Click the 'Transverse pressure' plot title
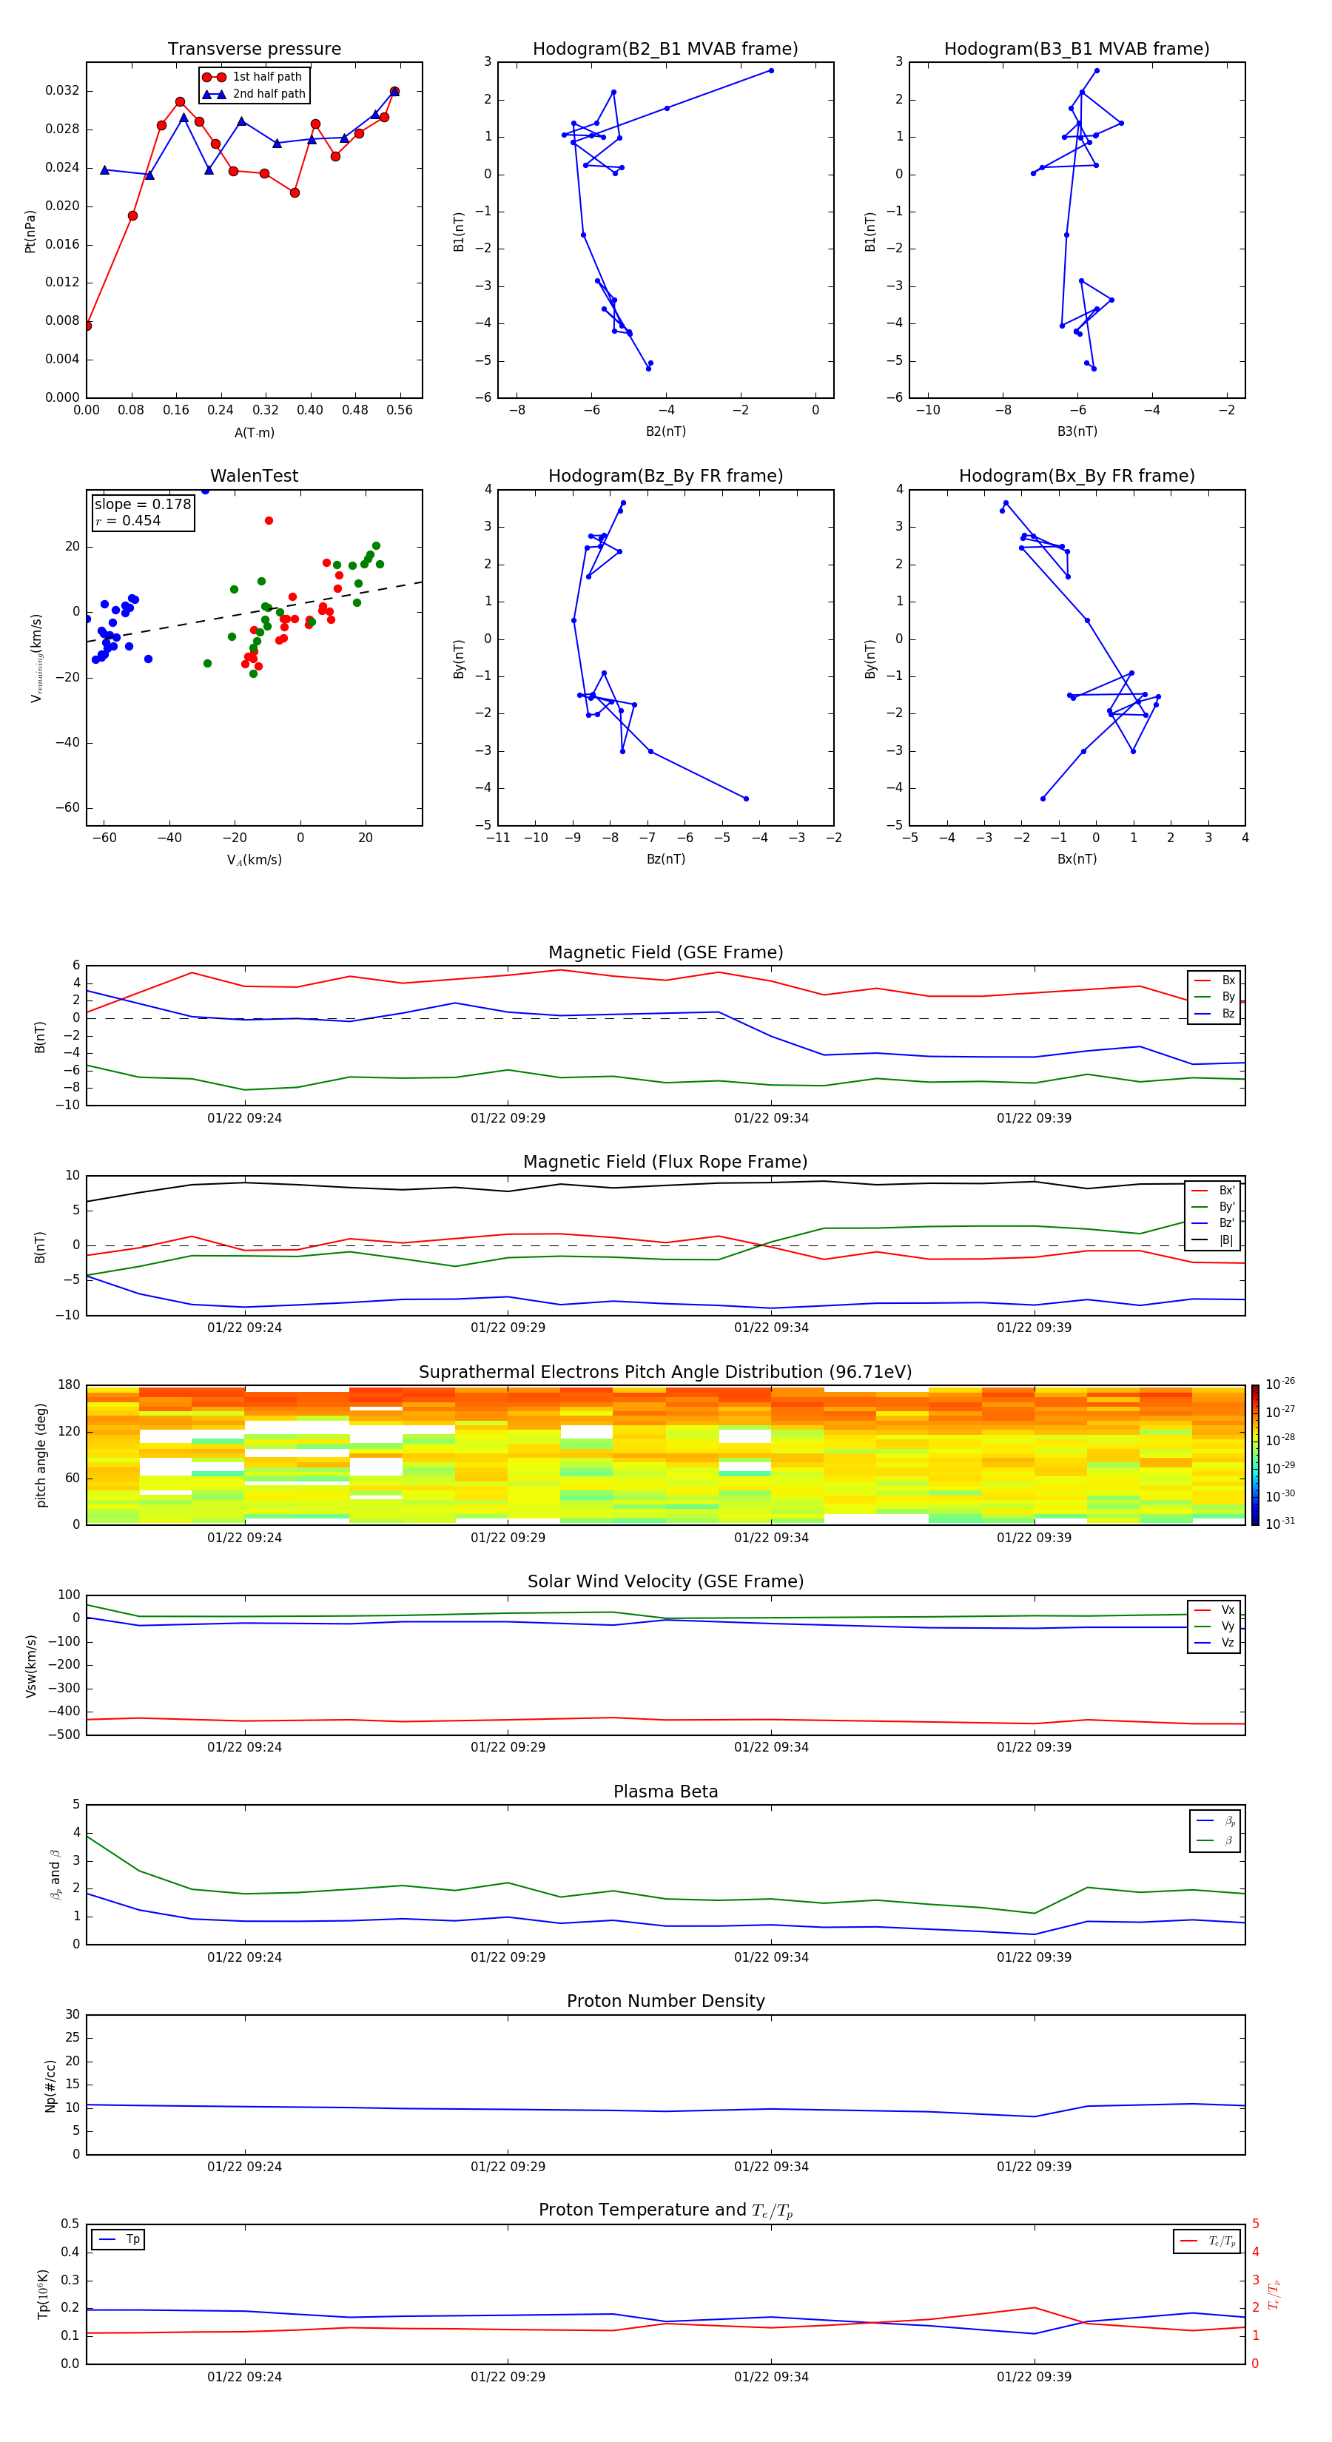Viewport: 1332px width, 2442px height. 254,48
